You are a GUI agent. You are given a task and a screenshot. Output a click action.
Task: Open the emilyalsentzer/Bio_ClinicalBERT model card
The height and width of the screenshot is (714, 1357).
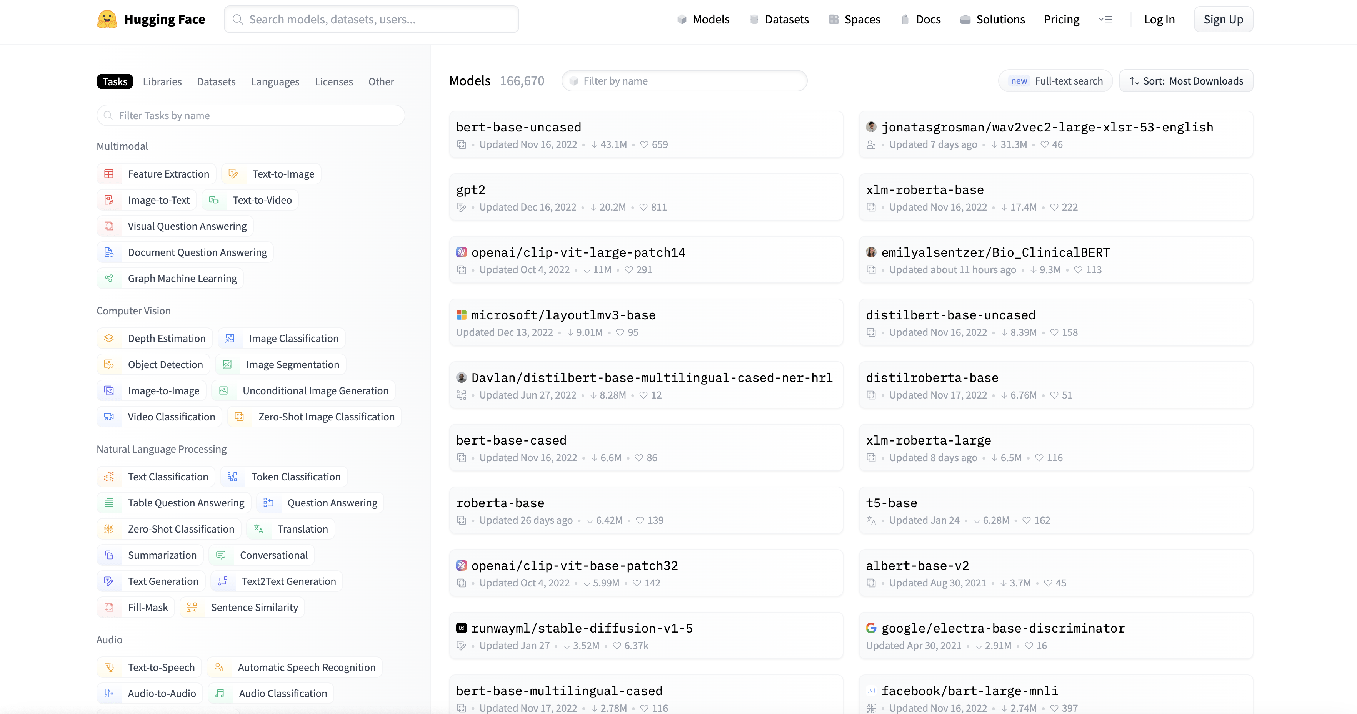1056,259
